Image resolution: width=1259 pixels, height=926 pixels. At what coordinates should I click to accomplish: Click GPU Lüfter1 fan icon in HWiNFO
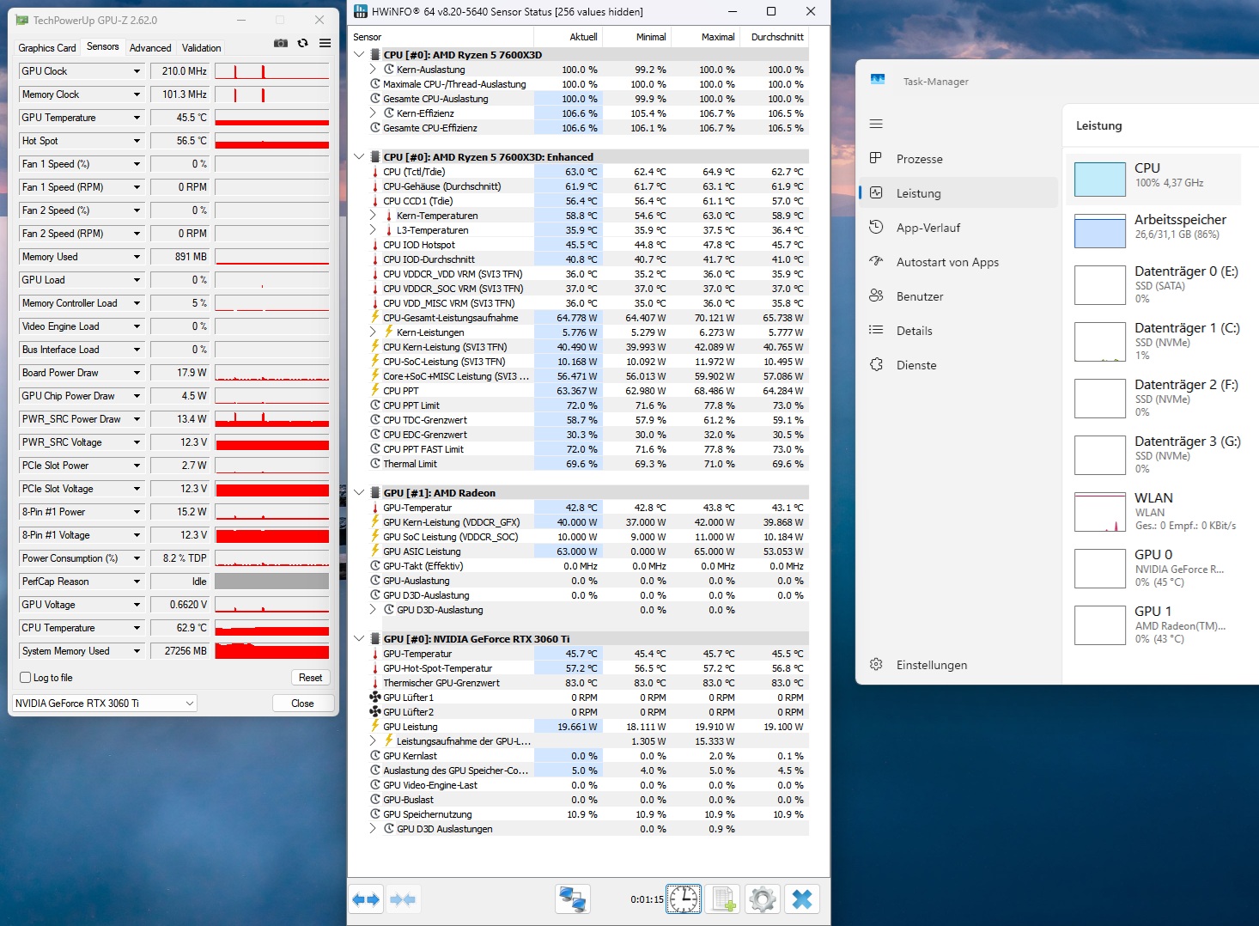[375, 698]
